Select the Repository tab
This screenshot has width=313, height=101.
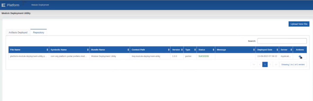38,33
